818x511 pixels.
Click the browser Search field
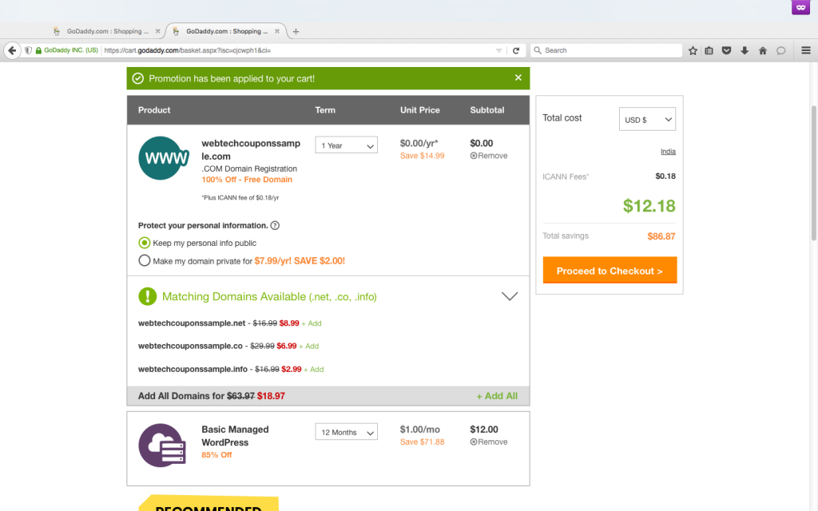[606, 50]
